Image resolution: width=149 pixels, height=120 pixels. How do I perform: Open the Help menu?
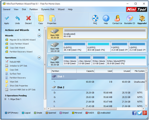click(70, 9)
